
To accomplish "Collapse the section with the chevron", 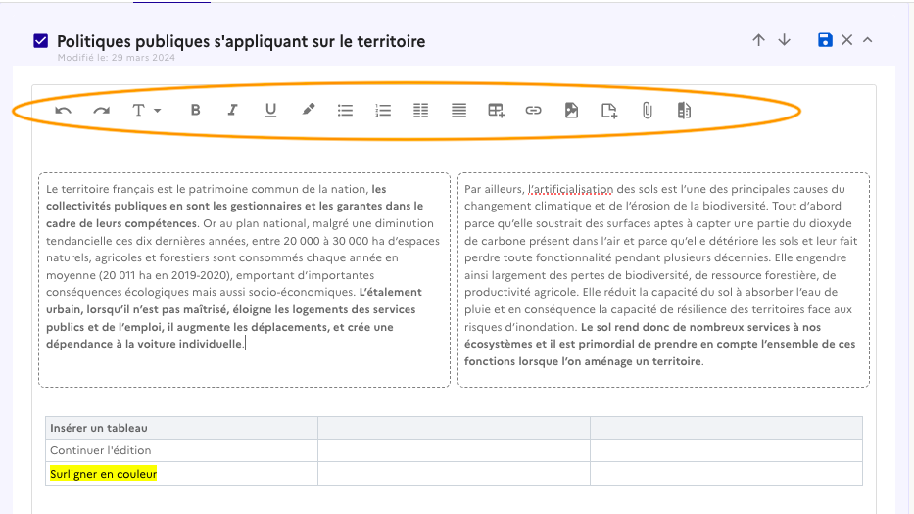I will [868, 40].
